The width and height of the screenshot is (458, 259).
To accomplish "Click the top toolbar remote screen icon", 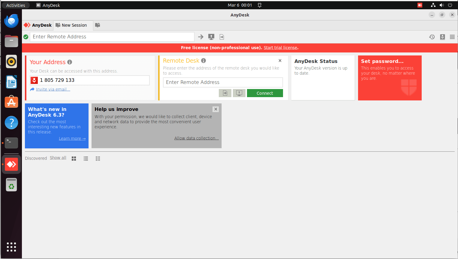I will tap(211, 37).
